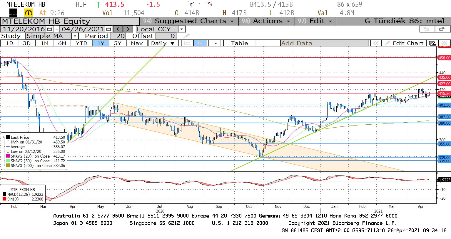The width and height of the screenshot is (451, 239).
Task: Click the 415.50 price level label
Action: 444,93
